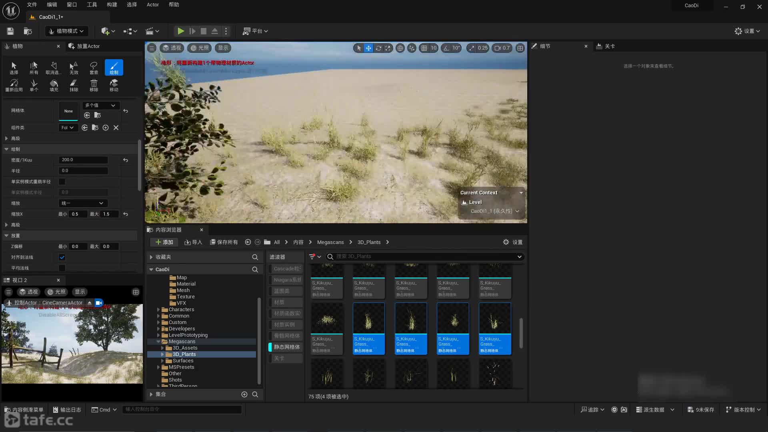Open viewport 1 hamburger options menu
The image size is (768, 432).
[152, 48]
